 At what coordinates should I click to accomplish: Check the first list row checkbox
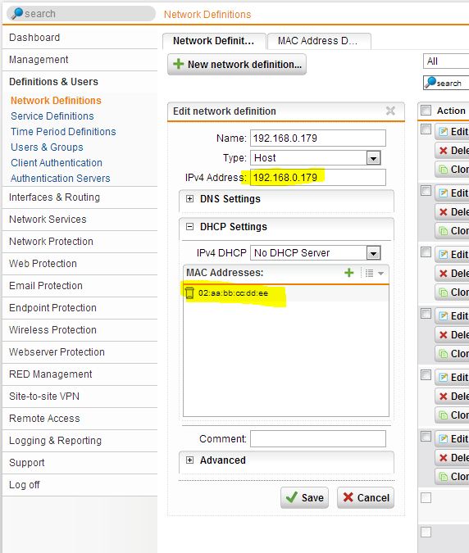click(426, 129)
